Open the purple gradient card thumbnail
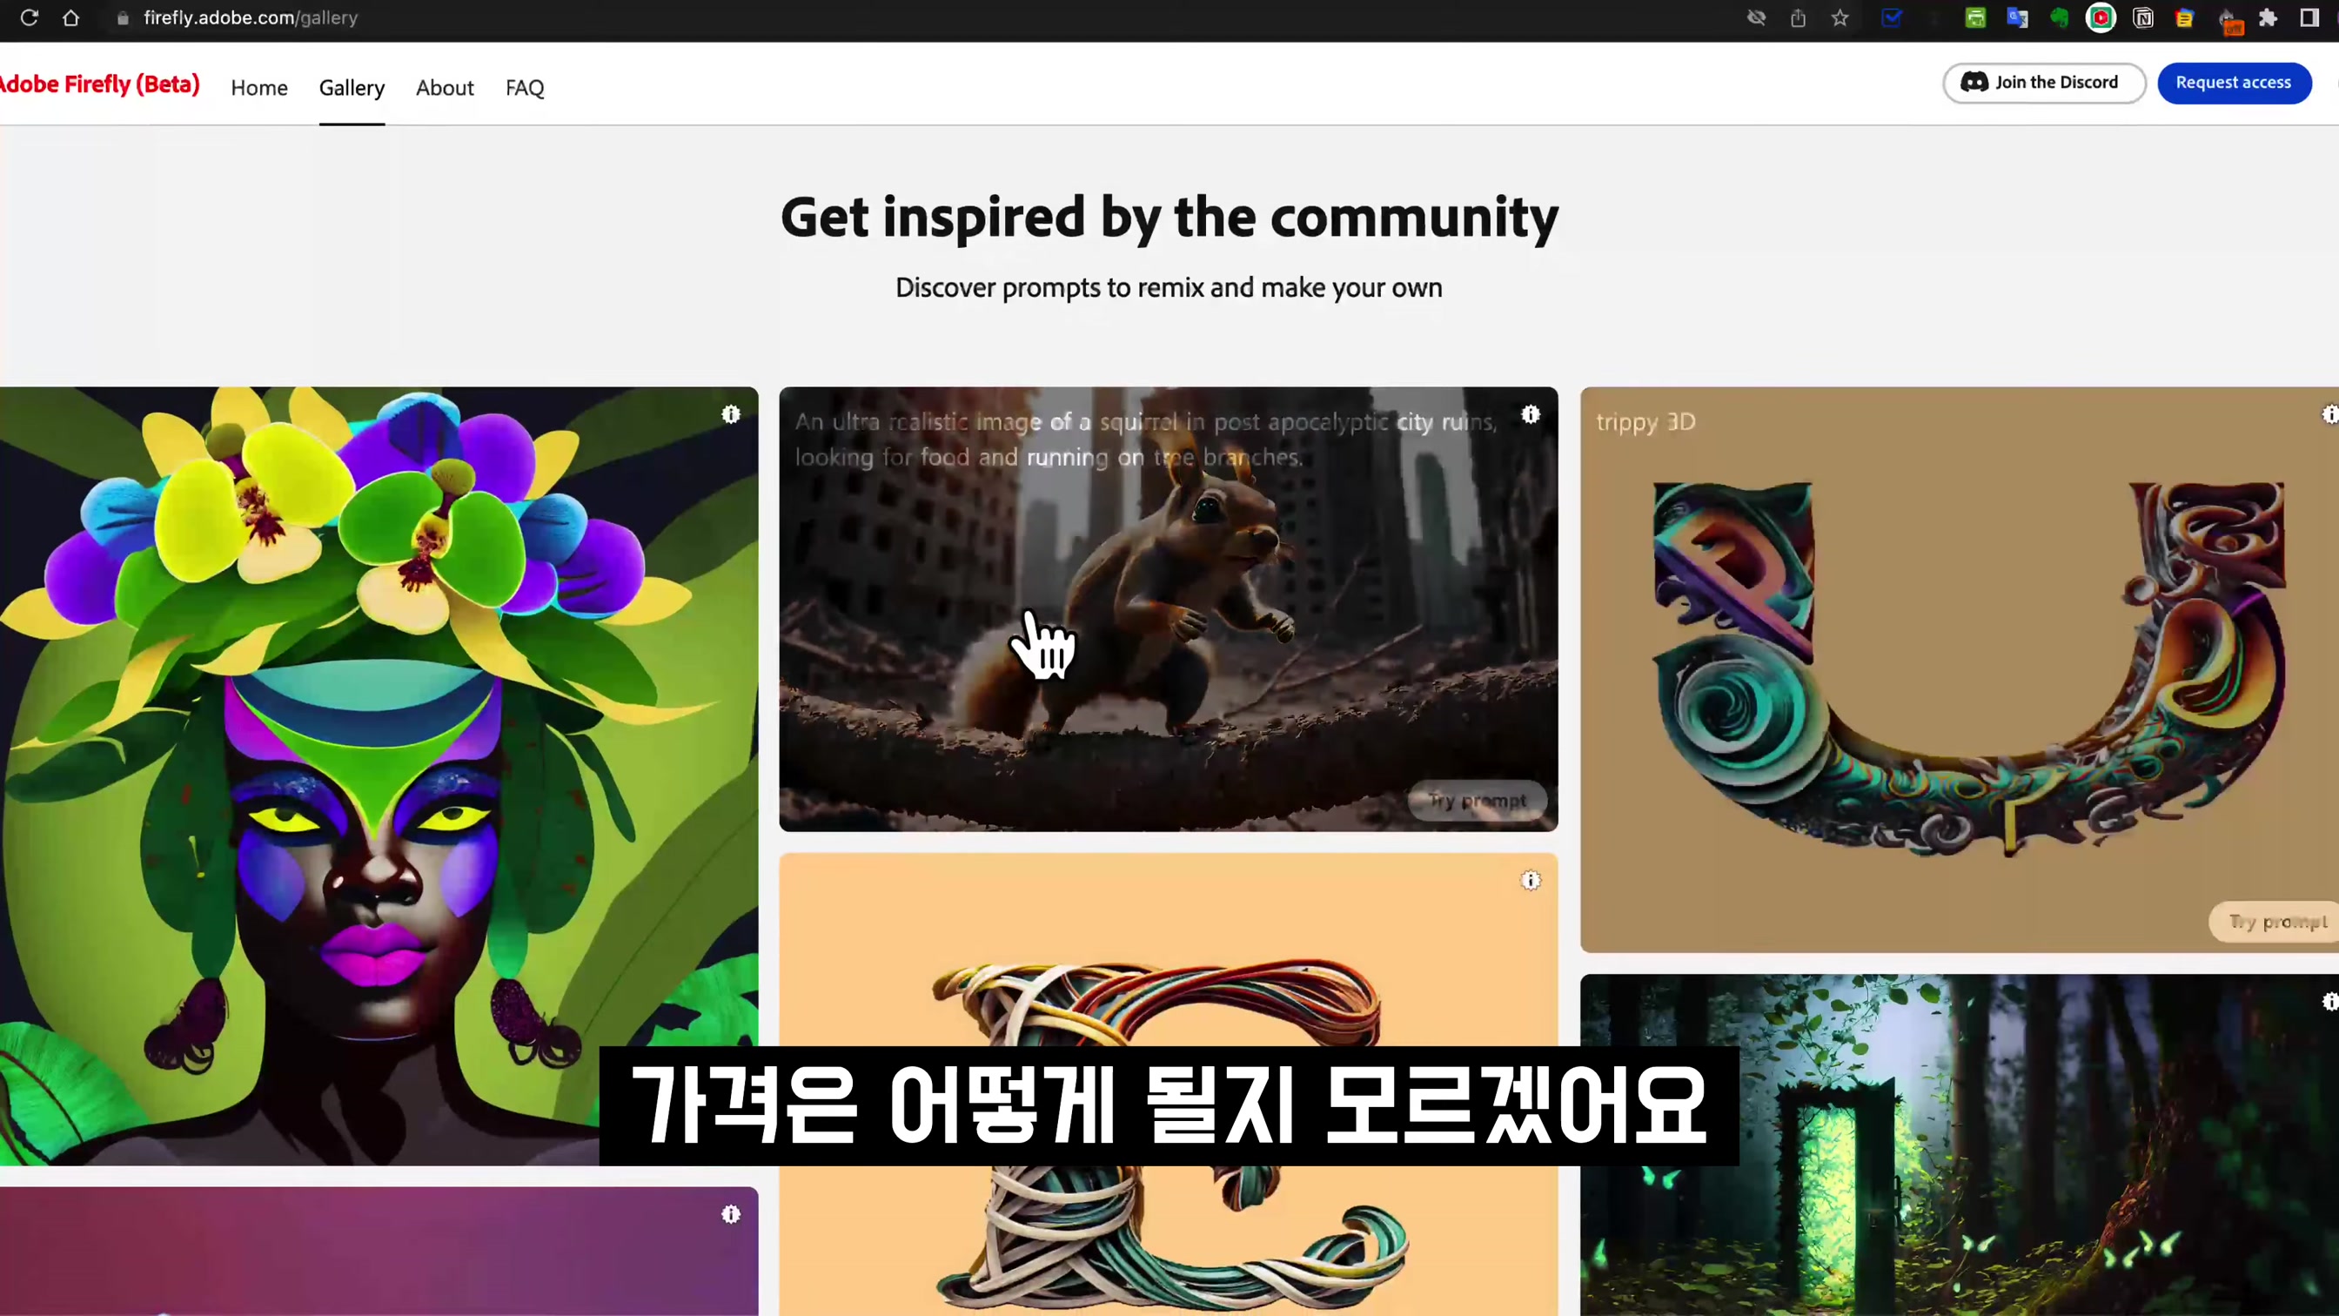 pyautogui.click(x=379, y=1252)
